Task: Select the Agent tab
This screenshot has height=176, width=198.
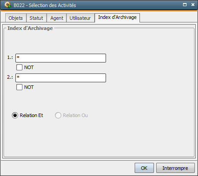Action: click(x=57, y=18)
